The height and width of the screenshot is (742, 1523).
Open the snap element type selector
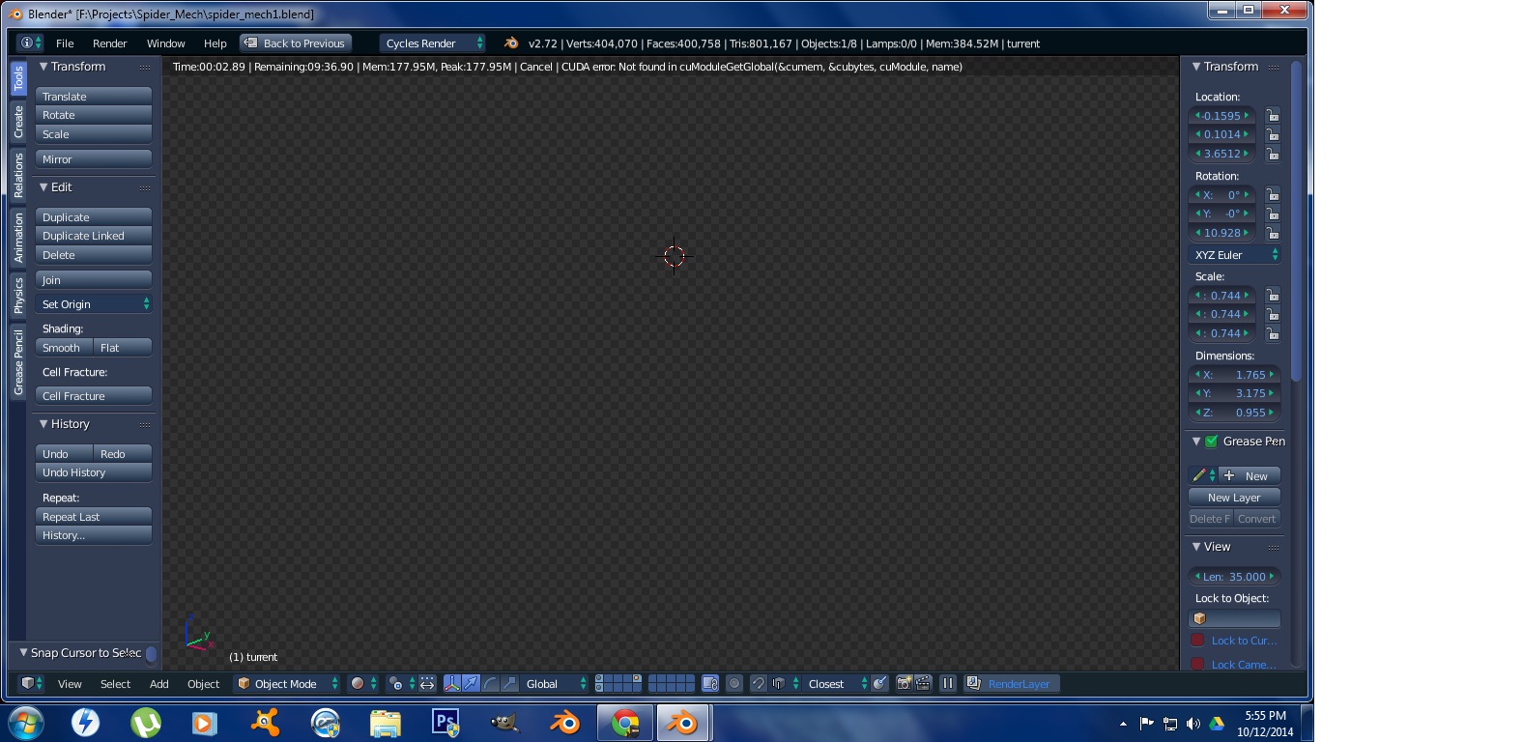(785, 684)
